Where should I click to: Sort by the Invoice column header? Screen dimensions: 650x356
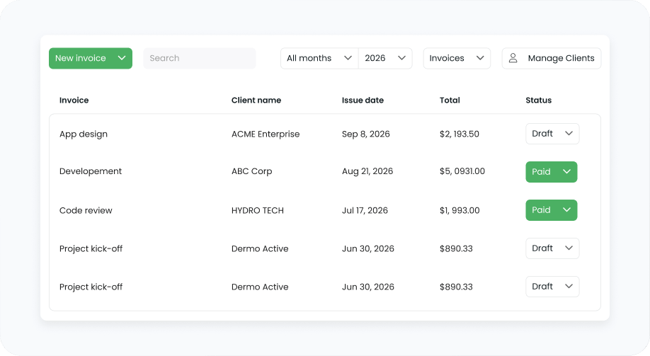point(74,101)
